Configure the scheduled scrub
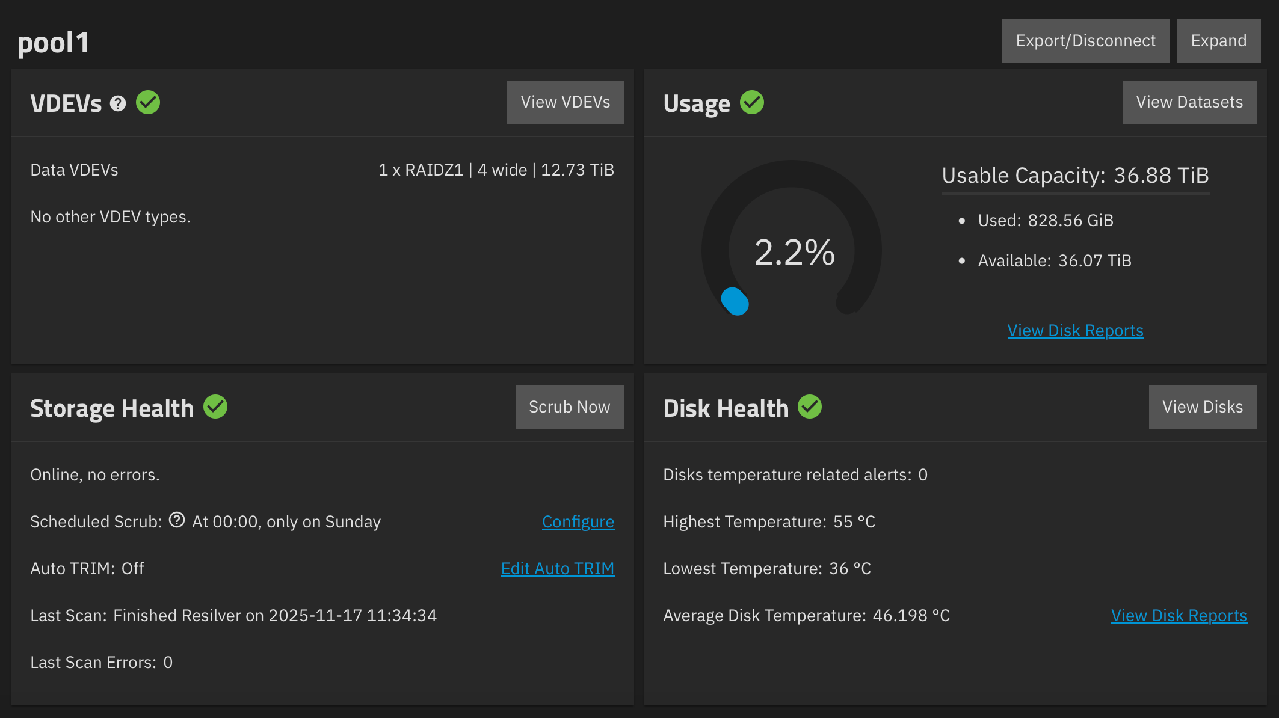 (x=578, y=521)
